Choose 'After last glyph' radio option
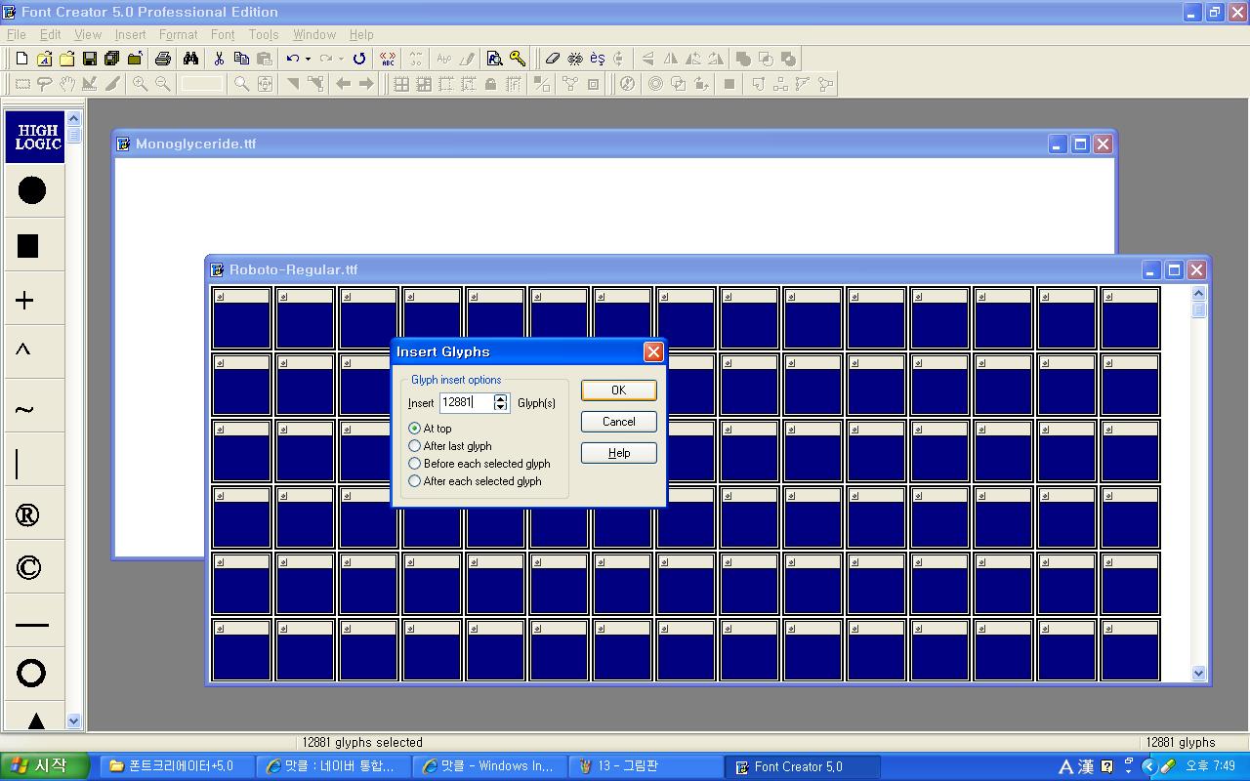 point(415,446)
